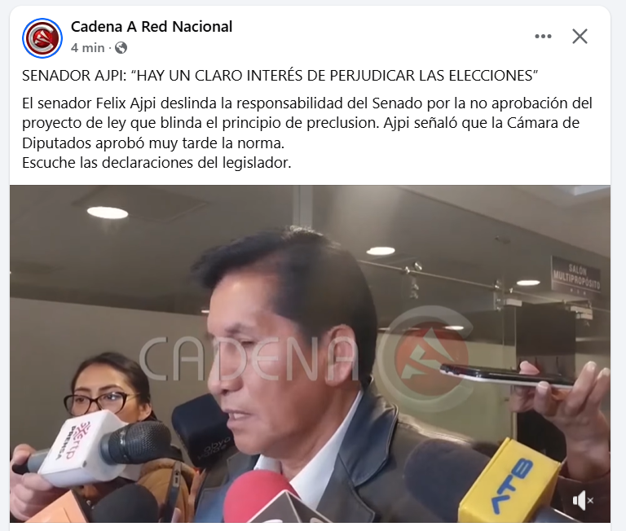Click the line 'Escuche las declaraciones del legislador'
Image resolution: width=626 pixels, height=531 pixels.
click(x=156, y=163)
